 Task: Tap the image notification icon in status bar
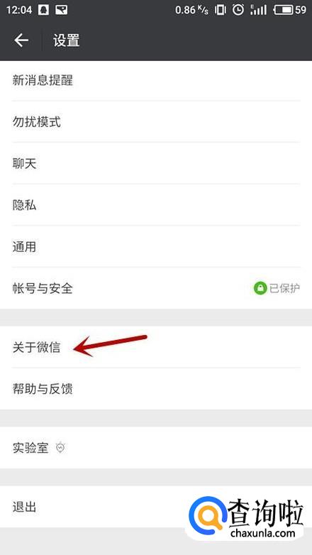[61, 10]
